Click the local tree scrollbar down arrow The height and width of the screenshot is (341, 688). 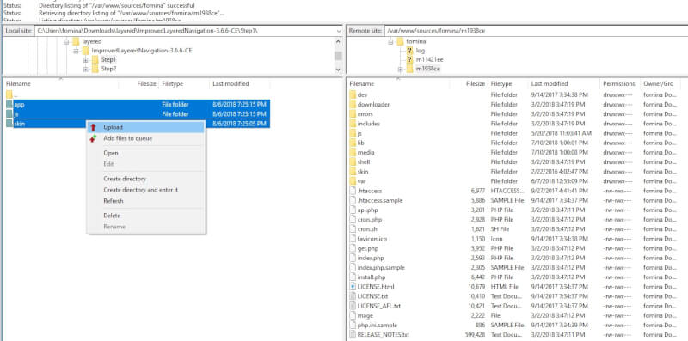click(338, 70)
